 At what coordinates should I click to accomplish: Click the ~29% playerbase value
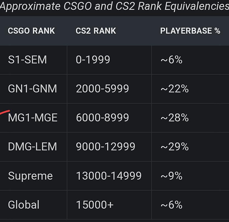click(175, 147)
